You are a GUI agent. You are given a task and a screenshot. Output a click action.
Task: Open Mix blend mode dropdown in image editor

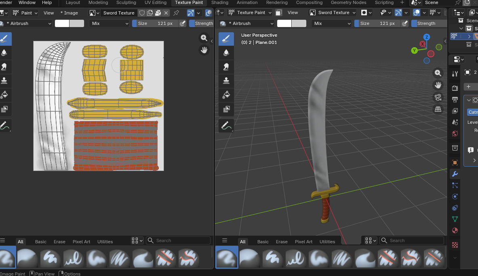tap(109, 23)
